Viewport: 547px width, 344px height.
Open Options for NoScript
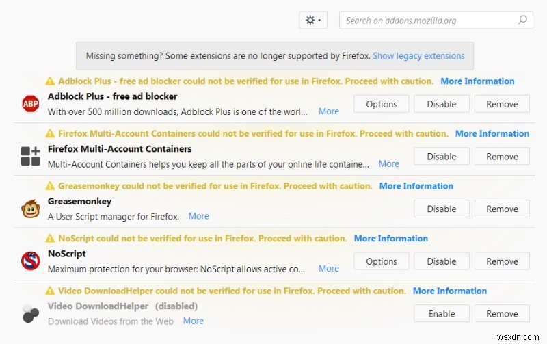(382, 261)
